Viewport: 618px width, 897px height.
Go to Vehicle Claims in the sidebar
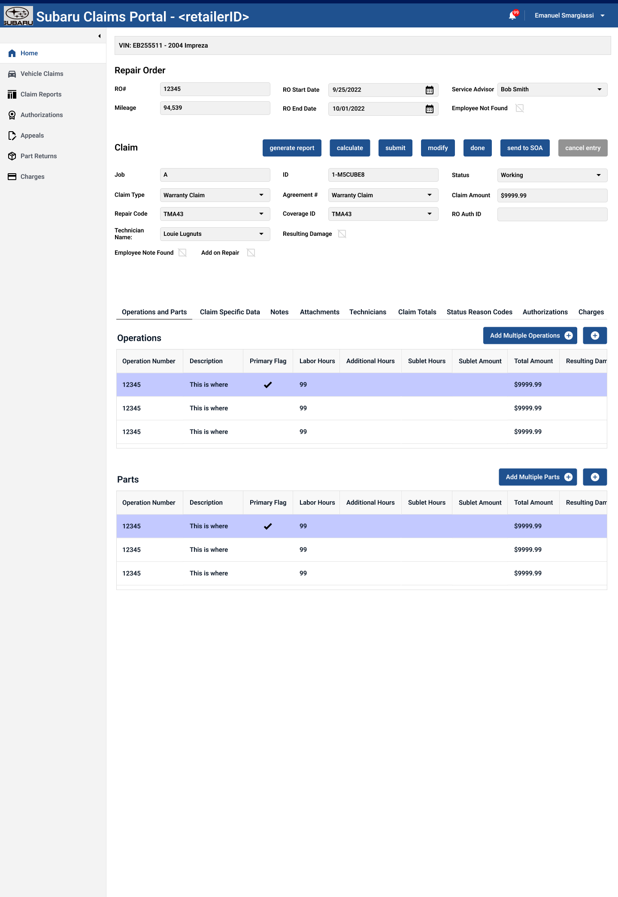42,74
